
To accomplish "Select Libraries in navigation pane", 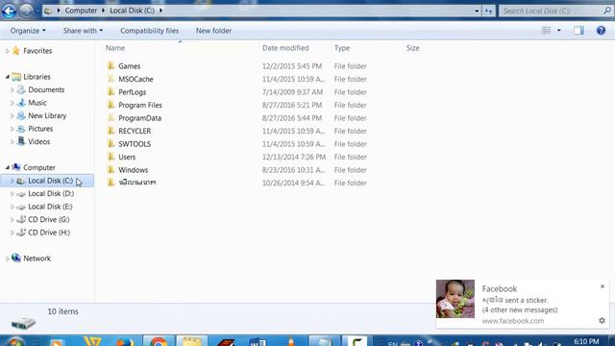I will [37, 77].
